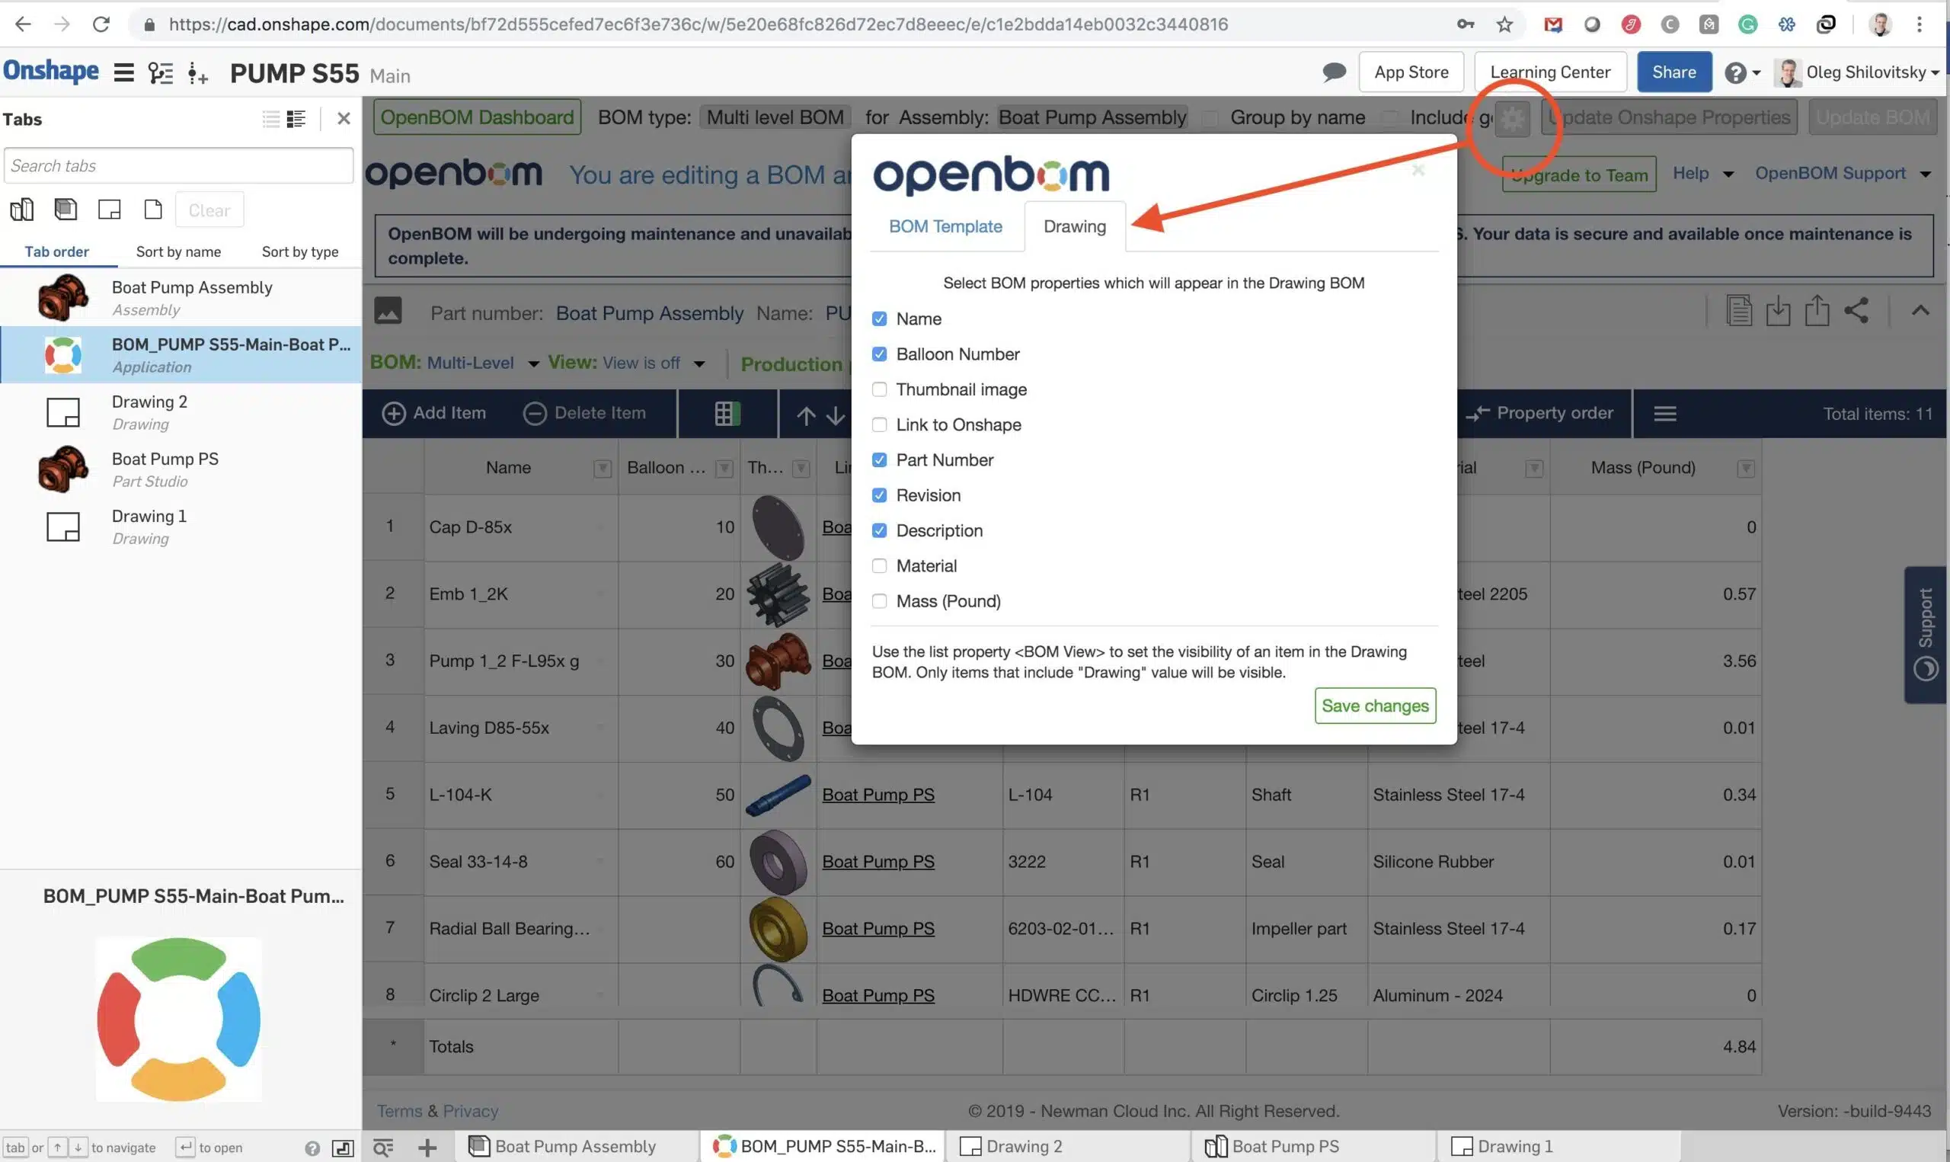The width and height of the screenshot is (1950, 1162).
Task: Select Boat Pump Assembly in the tabs list
Action: [181, 297]
